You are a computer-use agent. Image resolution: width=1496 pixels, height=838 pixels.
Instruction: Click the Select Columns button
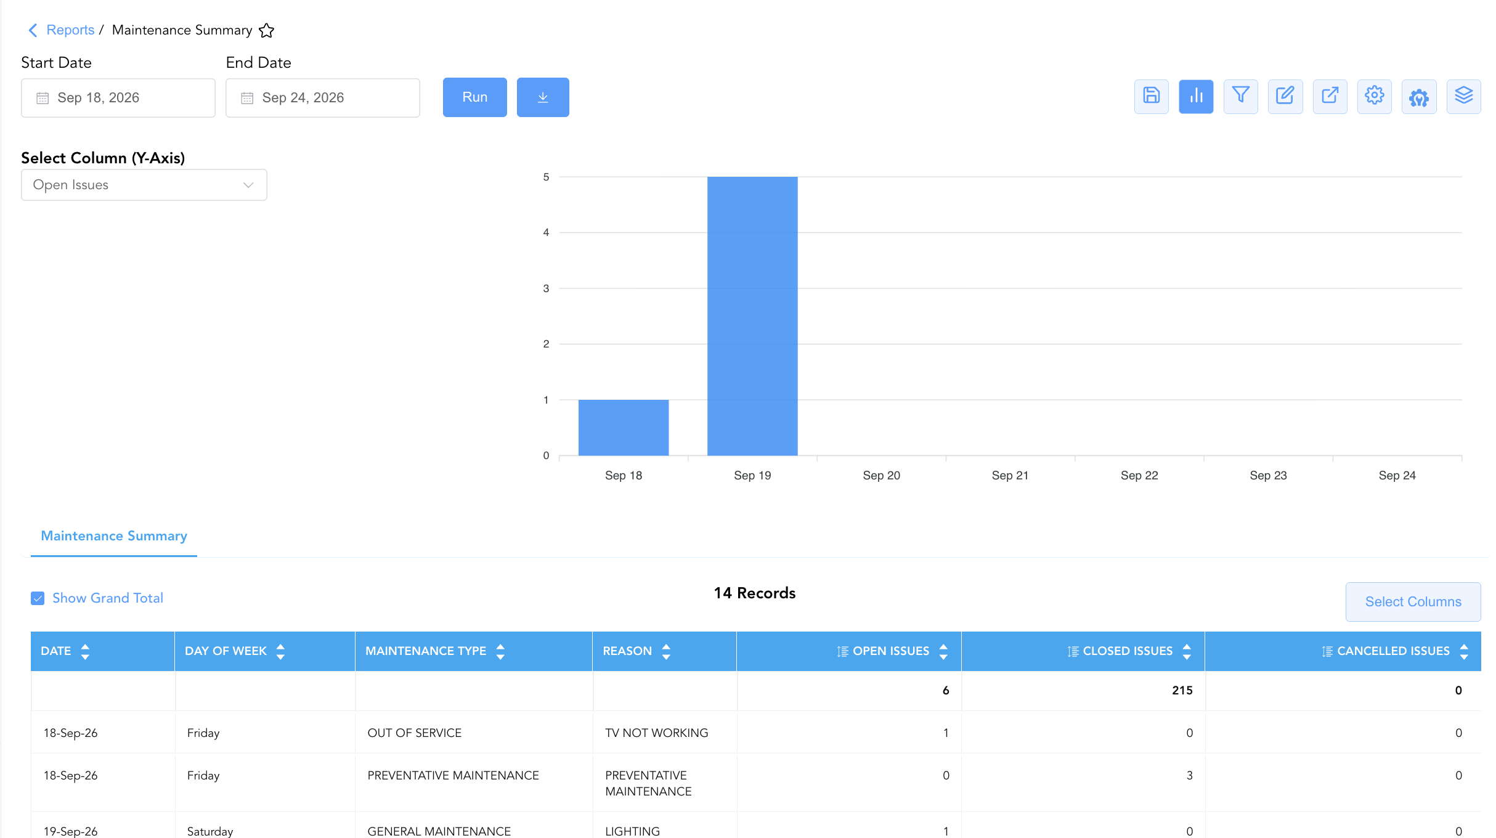[x=1413, y=602]
